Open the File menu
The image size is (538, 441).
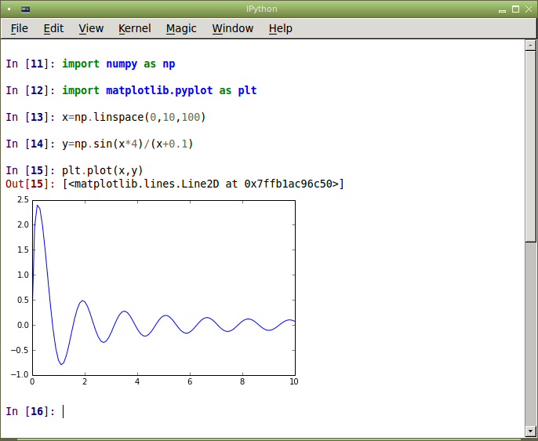(19, 28)
